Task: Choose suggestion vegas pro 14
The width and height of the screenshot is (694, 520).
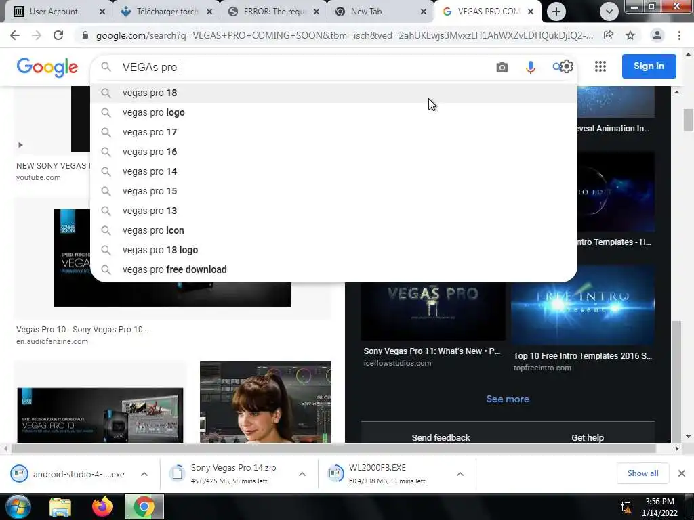Action: point(333,171)
